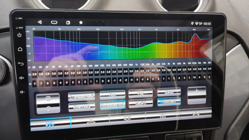Select the Рок preset
The width and height of the screenshot is (249, 140).
pyautogui.click(x=141, y=93)
